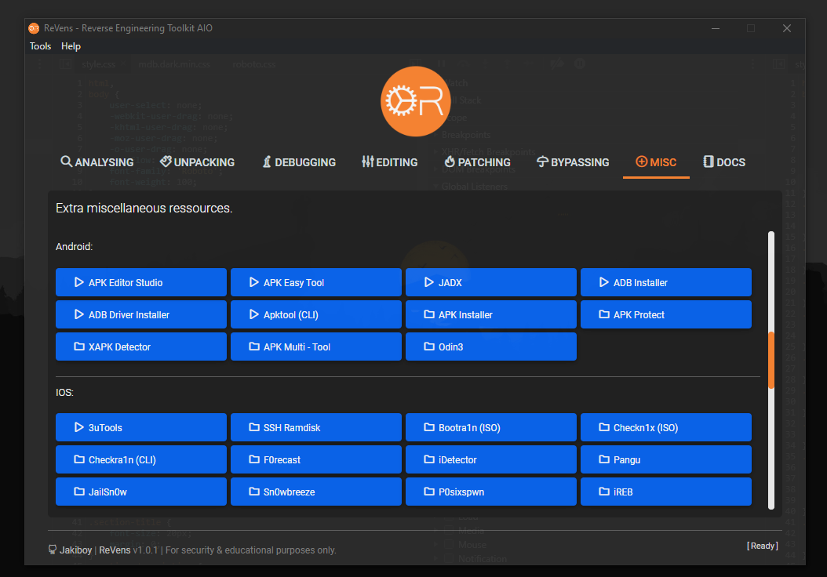Open the Jakiboy author link

(75, 550)
